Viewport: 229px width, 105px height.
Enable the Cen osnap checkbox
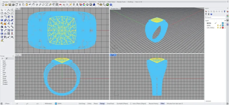[2, 68]
